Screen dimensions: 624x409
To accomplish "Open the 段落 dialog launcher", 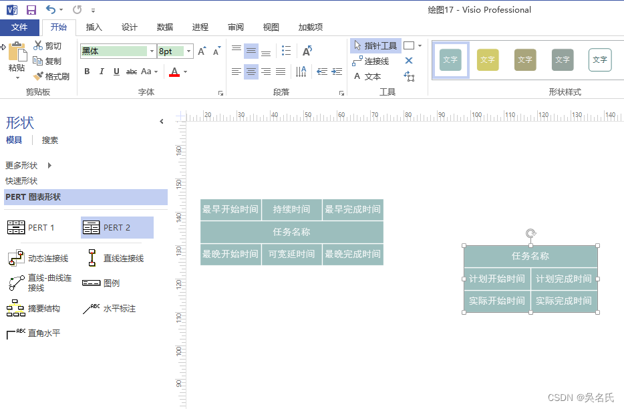I will [x=341, y=93].
